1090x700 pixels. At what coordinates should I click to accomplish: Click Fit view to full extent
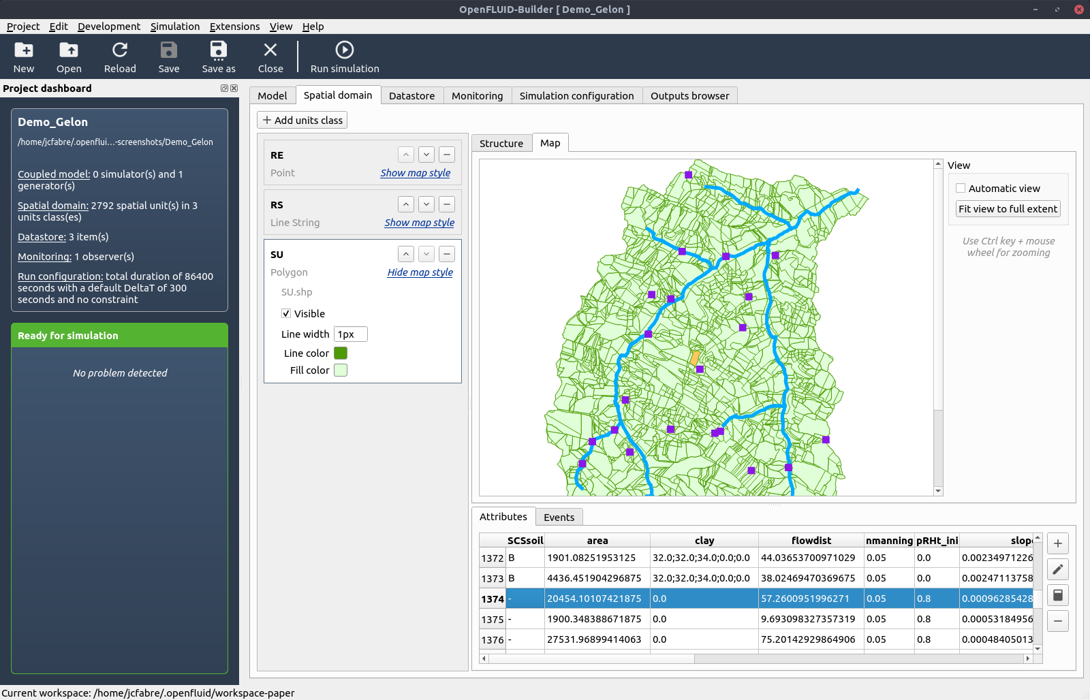(x=1008, y=209)
